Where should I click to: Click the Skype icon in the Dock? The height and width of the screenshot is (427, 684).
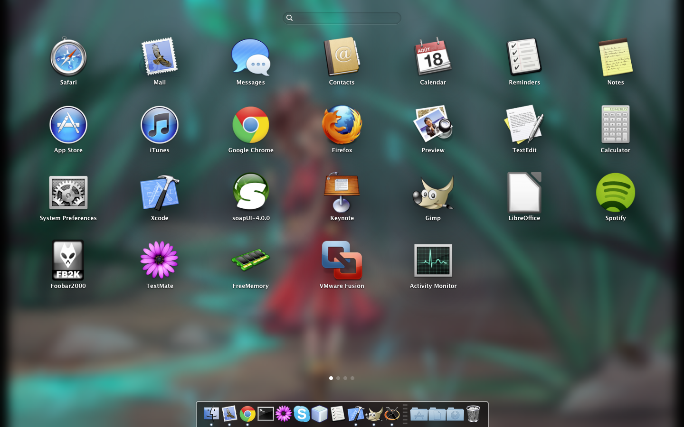coord(302,414)
